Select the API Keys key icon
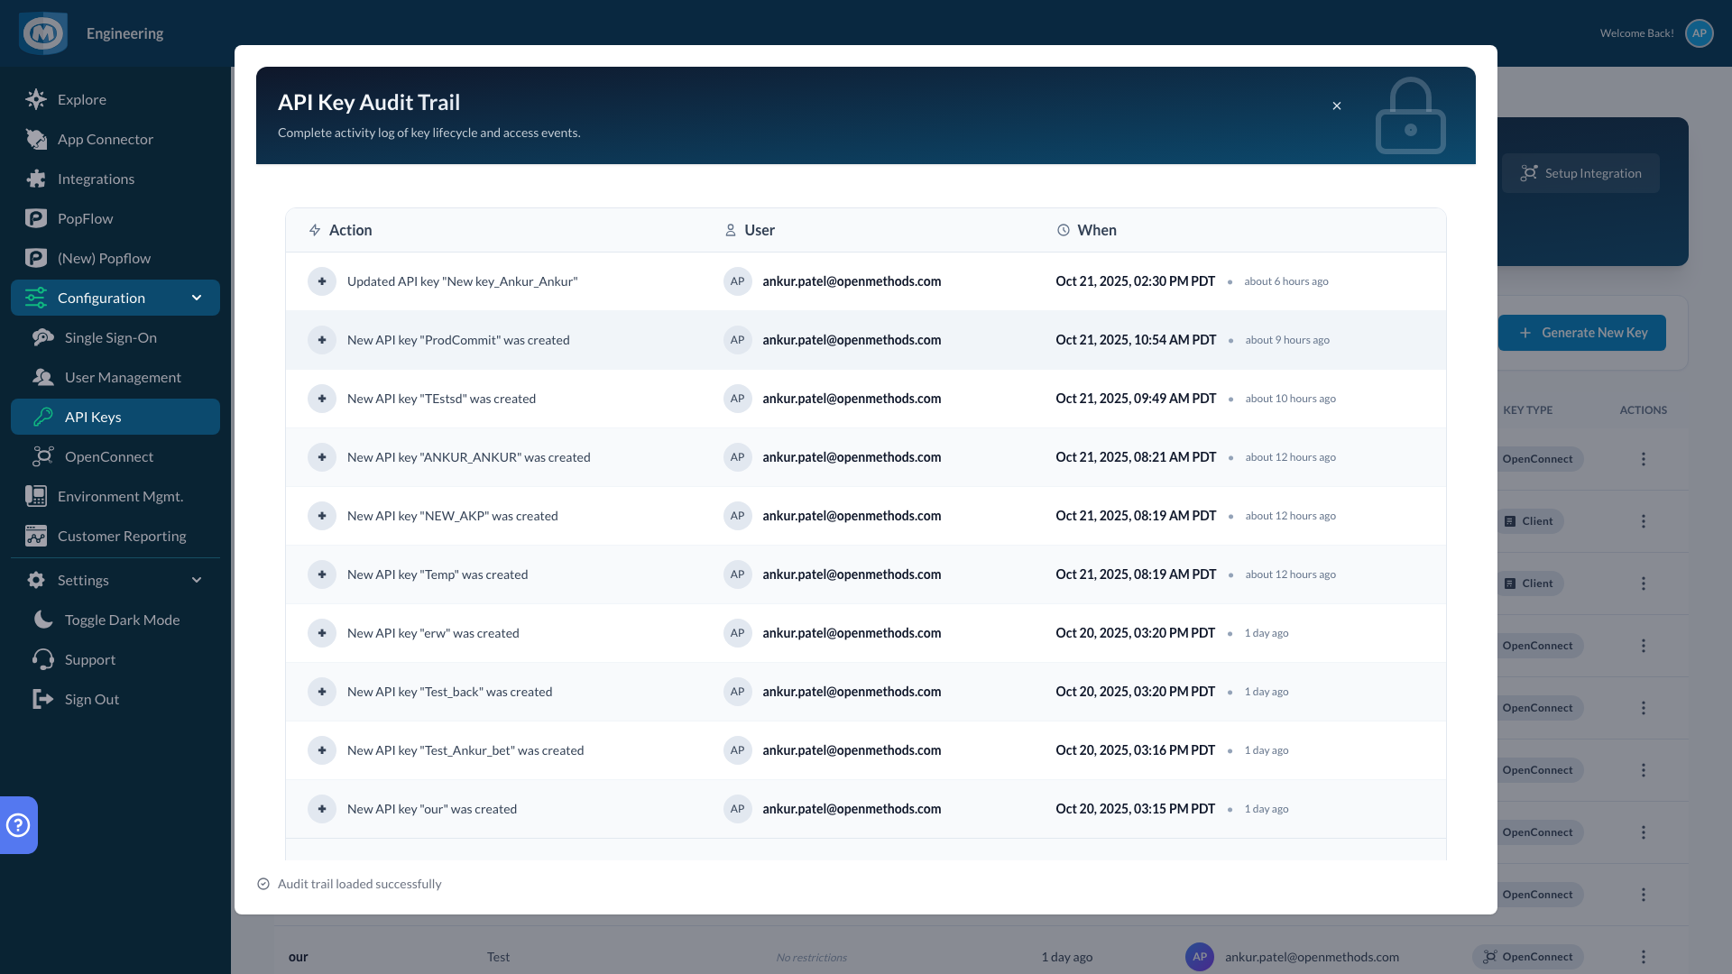 click(42, 417)
